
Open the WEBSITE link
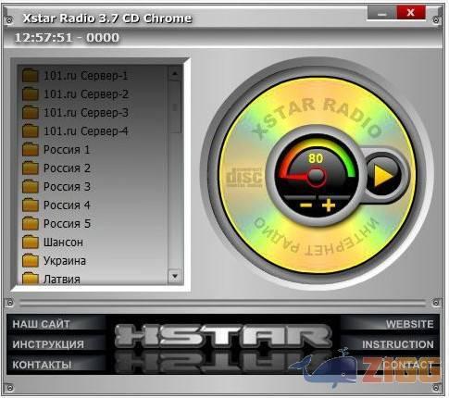click(x=410, y=324)
